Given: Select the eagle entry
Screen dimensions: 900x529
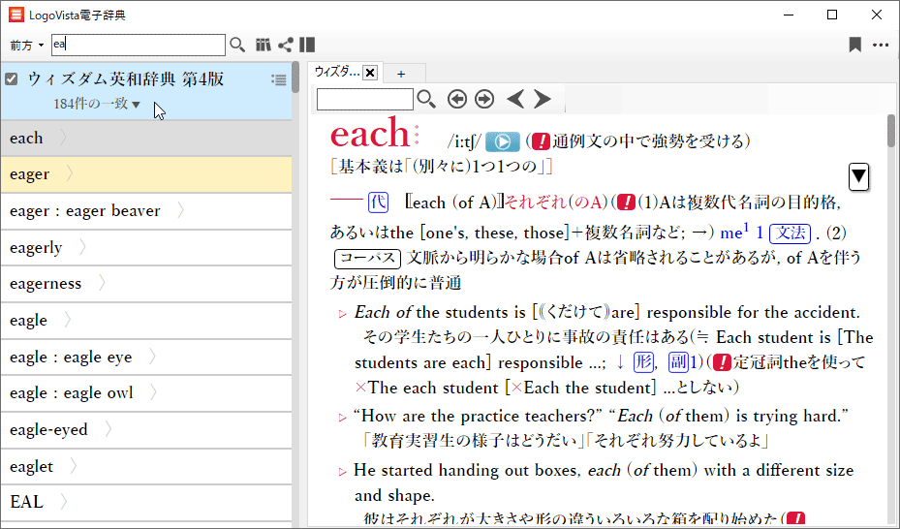Looking at the screenshot, I should (145, 320).
